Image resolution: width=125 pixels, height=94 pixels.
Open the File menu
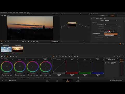9,12
